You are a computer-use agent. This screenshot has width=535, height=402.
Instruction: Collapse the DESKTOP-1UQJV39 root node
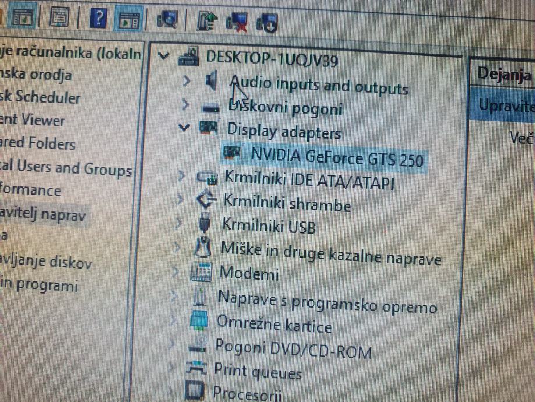click(x=165, y=57)
